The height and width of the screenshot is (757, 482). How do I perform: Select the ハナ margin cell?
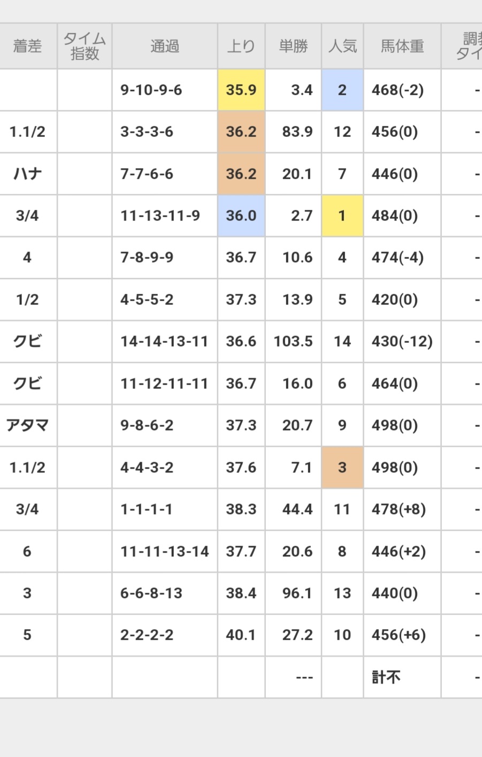tap(27, 174)
